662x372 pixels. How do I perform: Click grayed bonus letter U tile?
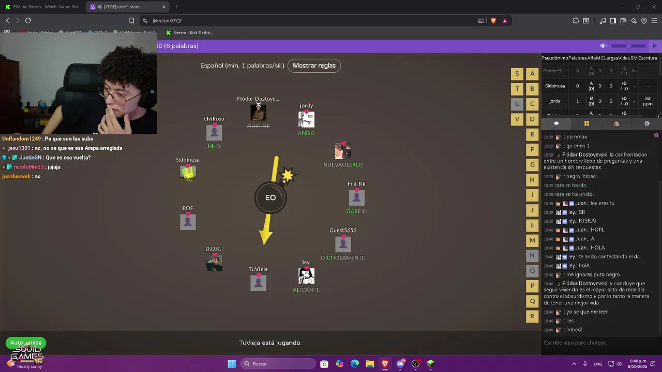coord(517,104)
